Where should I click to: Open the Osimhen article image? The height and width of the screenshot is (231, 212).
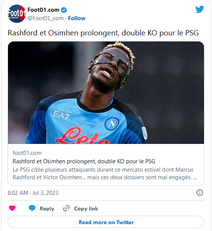(106, 92)
